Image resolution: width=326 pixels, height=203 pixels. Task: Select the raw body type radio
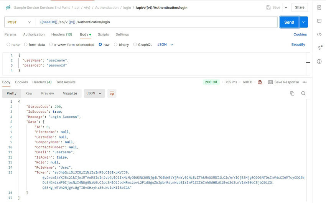pos(100,44)
